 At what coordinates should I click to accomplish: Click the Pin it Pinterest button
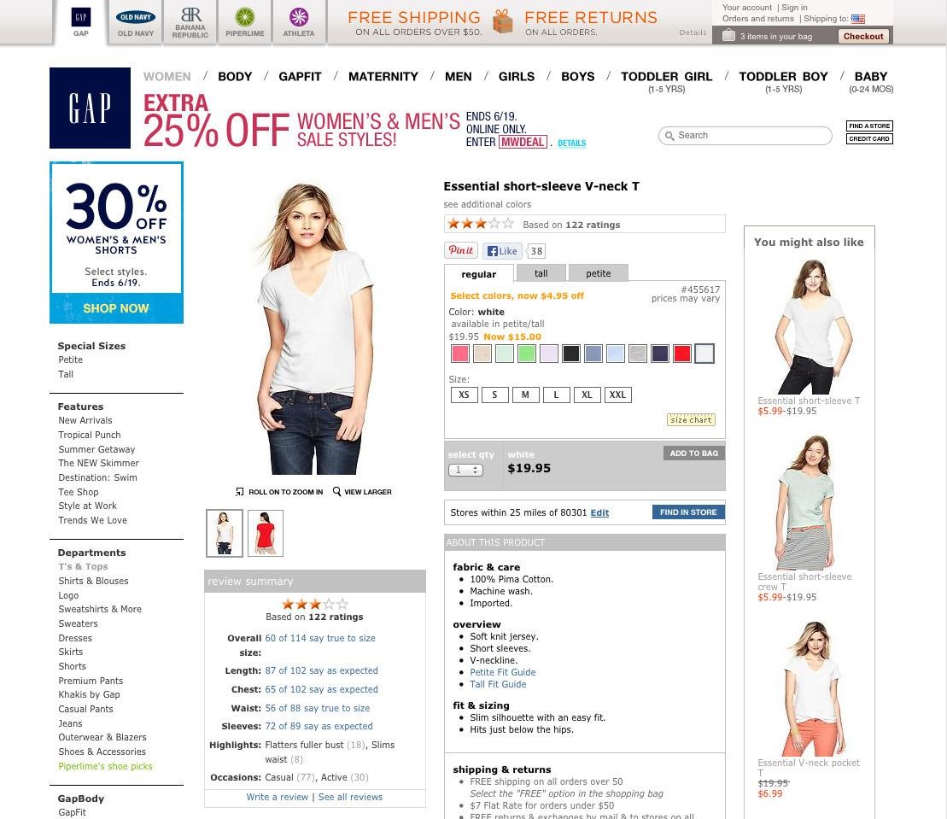(x=461, y=250)
